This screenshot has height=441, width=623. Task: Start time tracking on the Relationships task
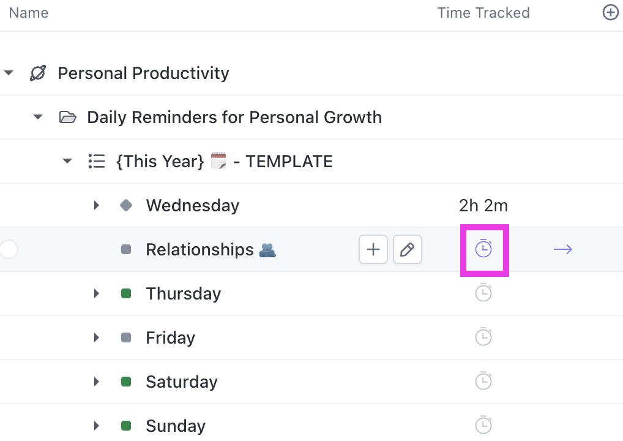483,249
